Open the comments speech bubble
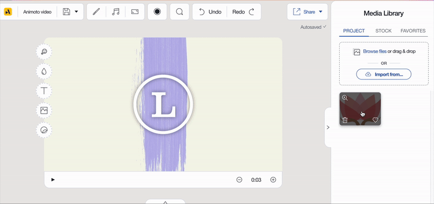Image resolution: width=434 pixels, height=204 pixels. pyautogui.click(x=180, y=11)
